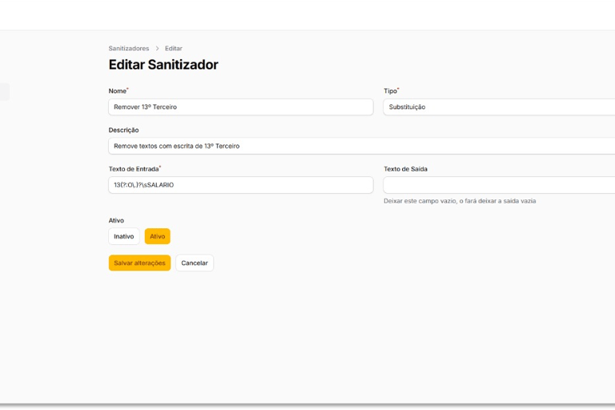Screen dimensions: 615x410
Task: Click the Texto de Saída label
Action: point(405,169)
